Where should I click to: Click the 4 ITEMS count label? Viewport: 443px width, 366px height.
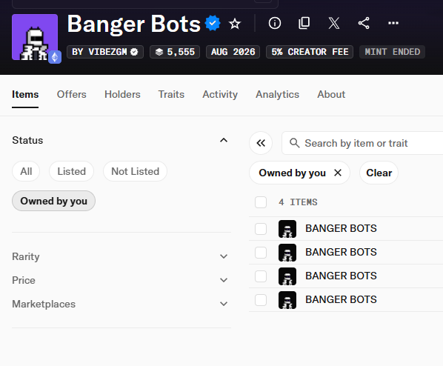click(298, 202)
